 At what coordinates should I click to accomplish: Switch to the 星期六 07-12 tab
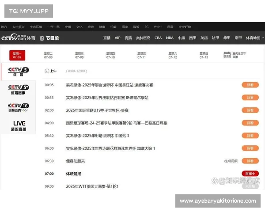[x=173, y=56]
